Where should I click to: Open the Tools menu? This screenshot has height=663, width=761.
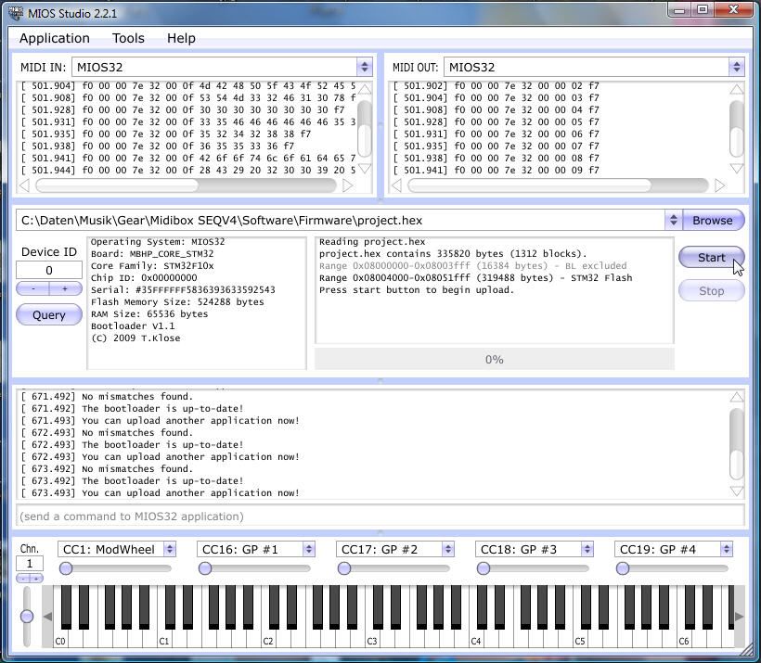128,38
